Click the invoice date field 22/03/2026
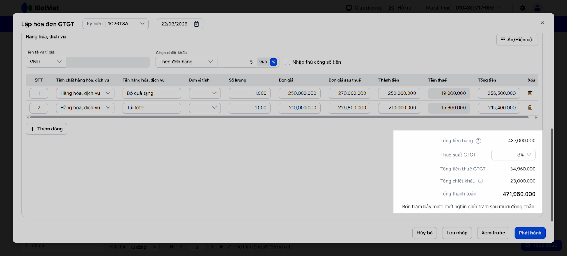Screen dimensions: 567x256 [180, 24]
